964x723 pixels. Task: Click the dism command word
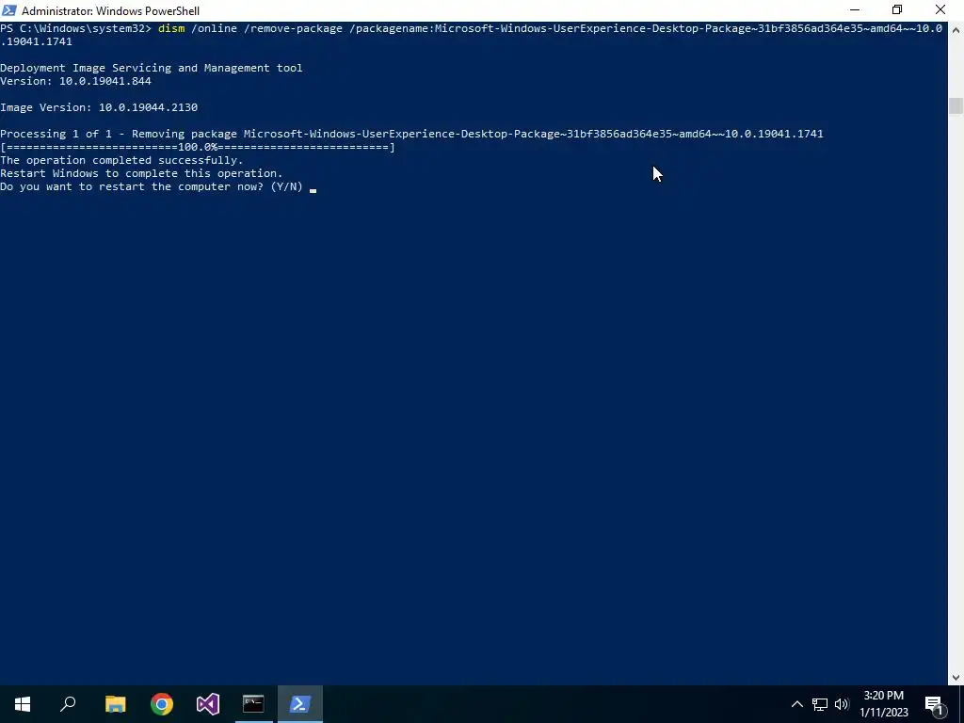pyautogui.click(x=171, y=28)
